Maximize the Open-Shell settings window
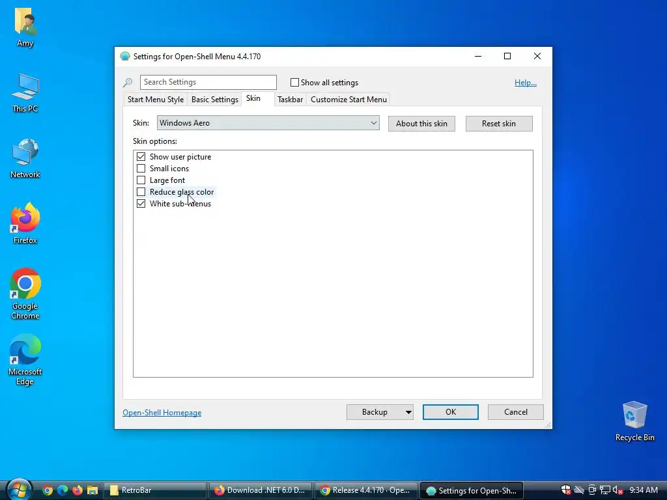Screen dimensions: 667x500 [507, 56]
